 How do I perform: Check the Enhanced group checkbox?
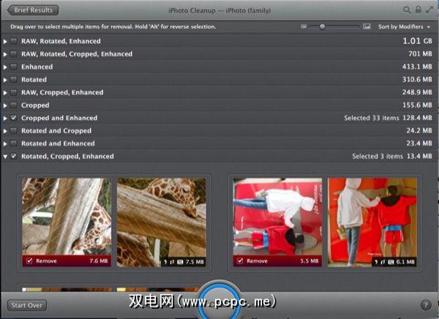[x=14, y=67]
